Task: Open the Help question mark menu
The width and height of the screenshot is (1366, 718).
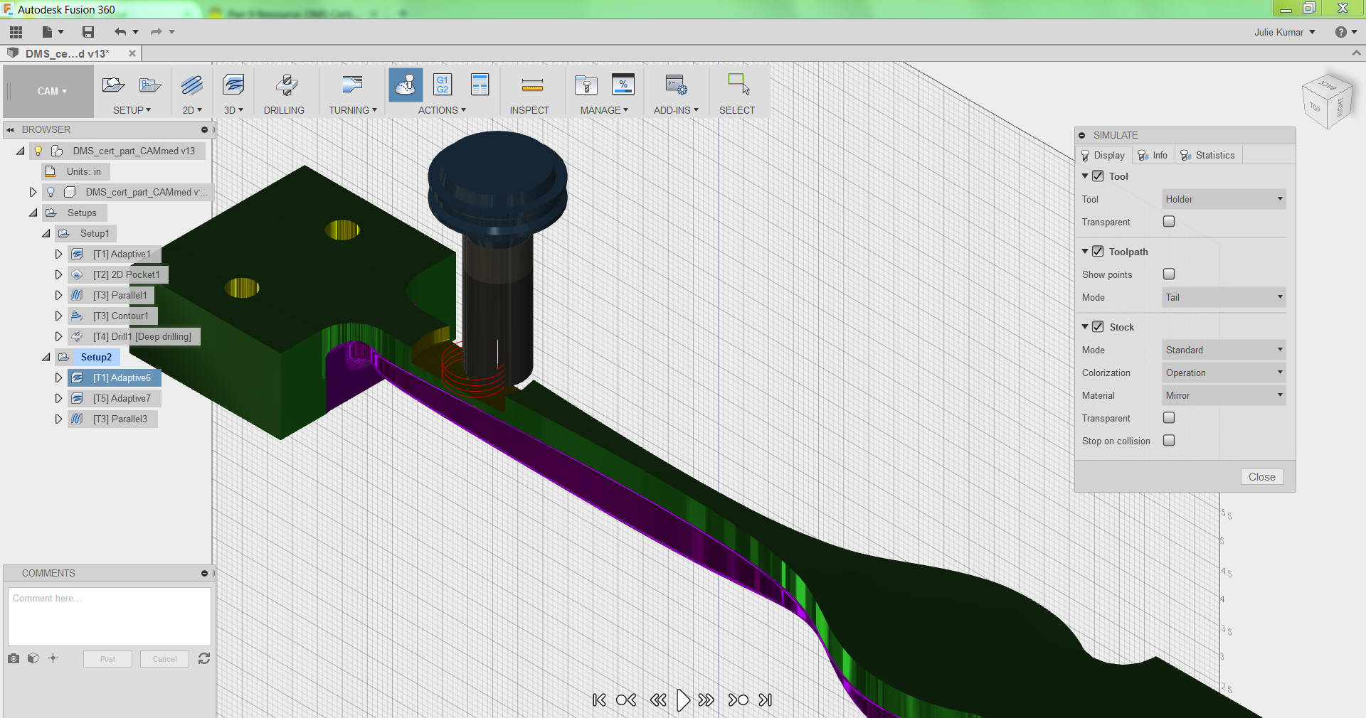Action: (1345, 32)
